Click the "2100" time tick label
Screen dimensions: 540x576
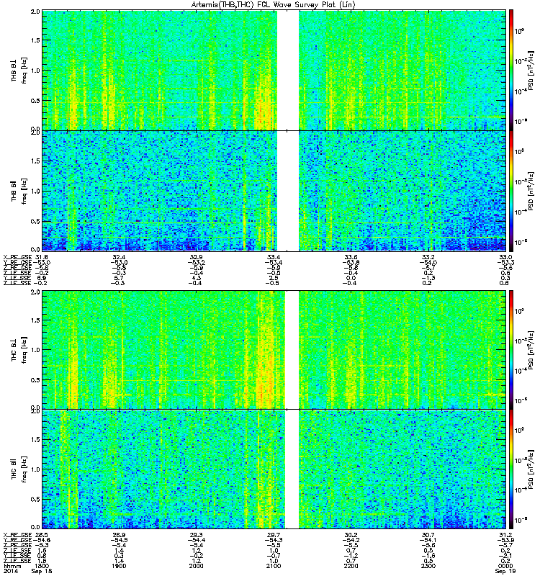tap(274, 566)
